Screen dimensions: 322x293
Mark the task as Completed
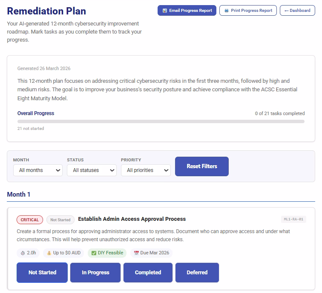148,273
